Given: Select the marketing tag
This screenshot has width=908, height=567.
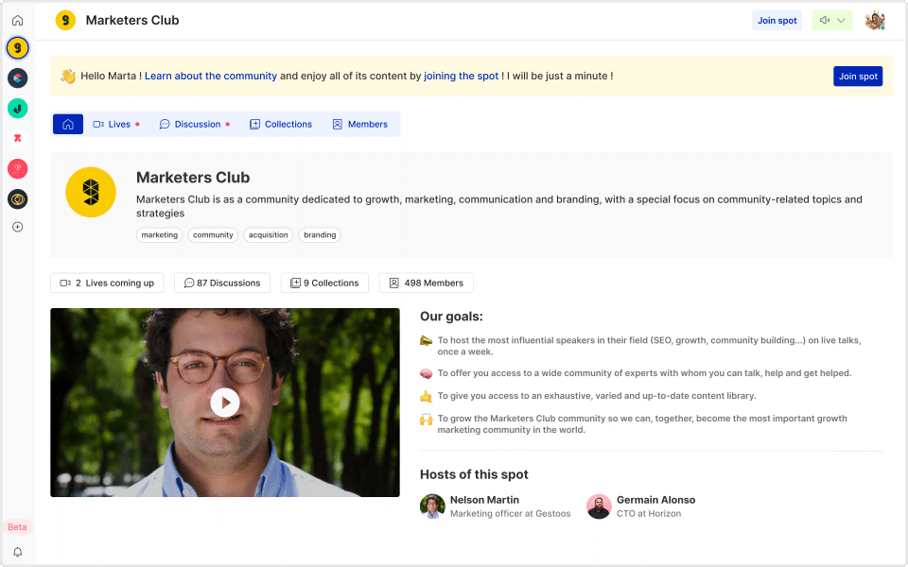Looking at the screenshot, I should 159,235.
